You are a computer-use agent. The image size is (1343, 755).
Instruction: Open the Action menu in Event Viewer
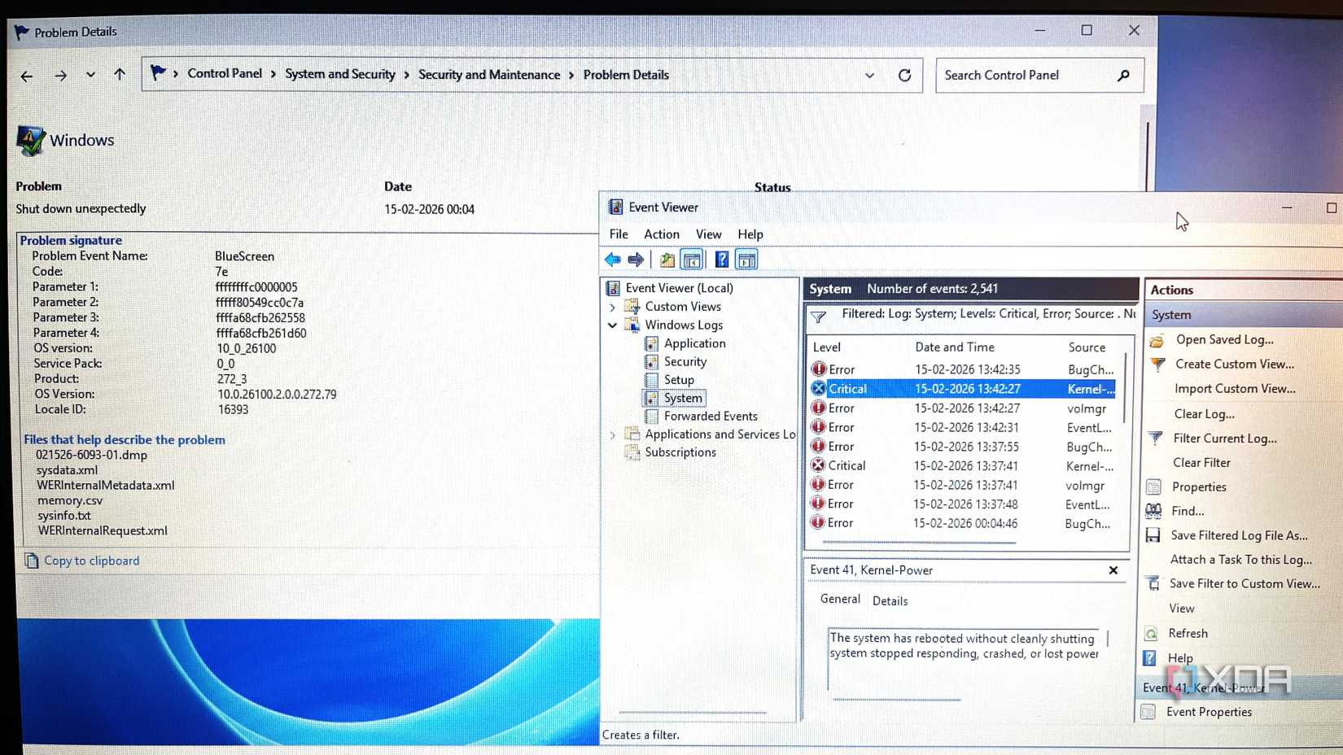tap(662, 234)
